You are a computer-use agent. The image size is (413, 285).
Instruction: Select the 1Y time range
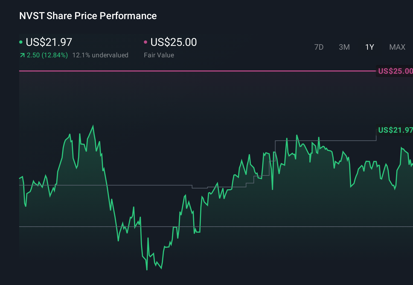369,47
